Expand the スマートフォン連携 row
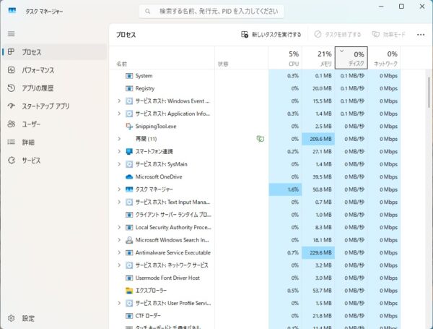The image size is (433, 329). click(x=119, y=151)
